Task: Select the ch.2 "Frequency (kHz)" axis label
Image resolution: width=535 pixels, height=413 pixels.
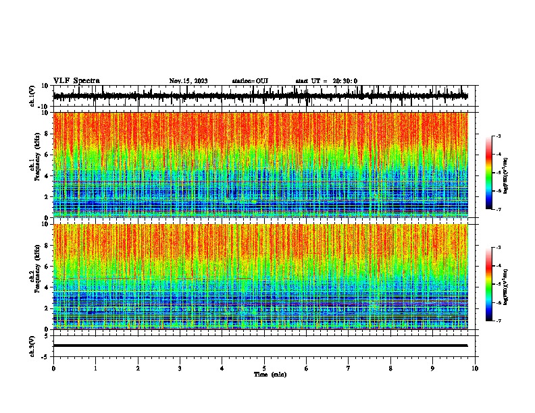Action: coord(37,269)
